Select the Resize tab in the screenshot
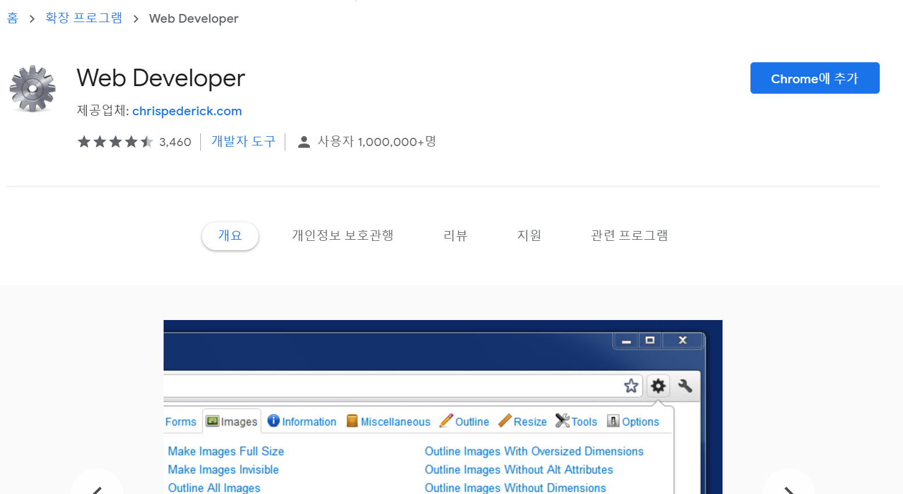Viewport: 903px width, 494px height. (523, 421)
